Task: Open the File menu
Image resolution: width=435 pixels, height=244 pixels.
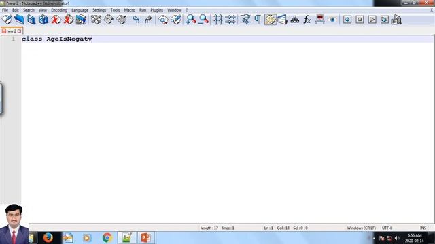Action: (5, 10)
